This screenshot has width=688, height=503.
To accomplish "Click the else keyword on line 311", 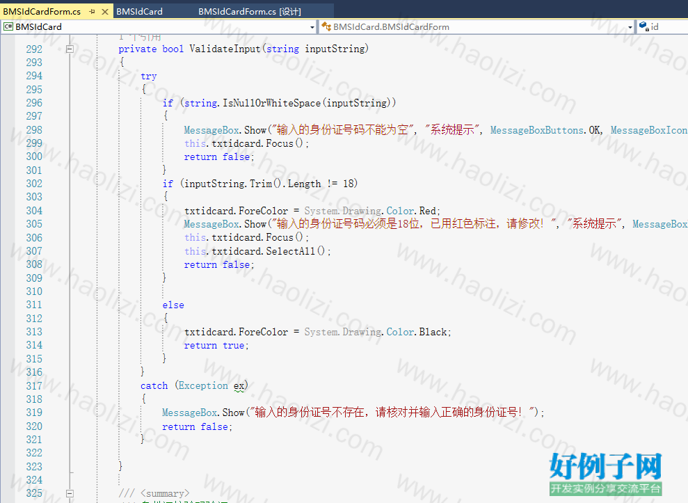I will (x=173, y=305).
